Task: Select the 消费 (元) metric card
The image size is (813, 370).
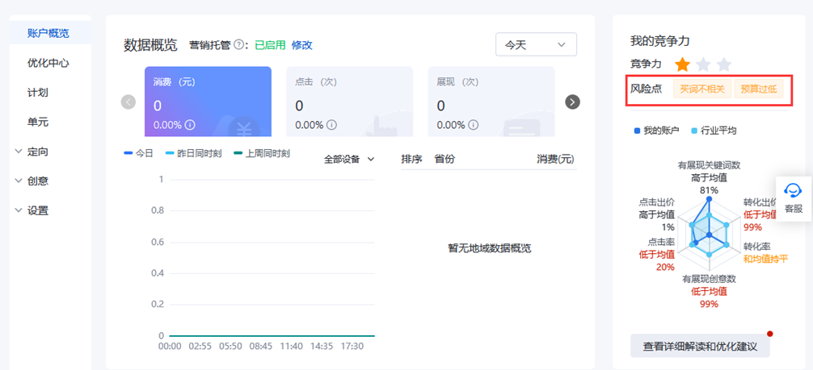Action: point(208,102)
